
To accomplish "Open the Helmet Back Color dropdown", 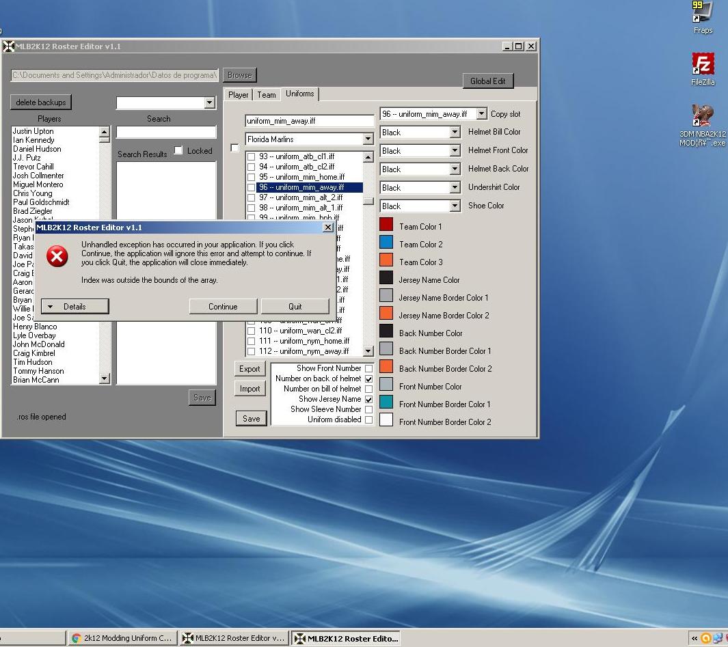I will coord(455,169).
